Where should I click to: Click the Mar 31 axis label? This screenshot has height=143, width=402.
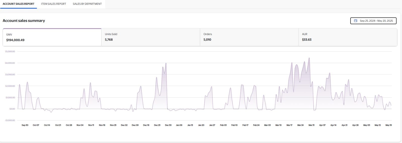[x=311, y=125]
